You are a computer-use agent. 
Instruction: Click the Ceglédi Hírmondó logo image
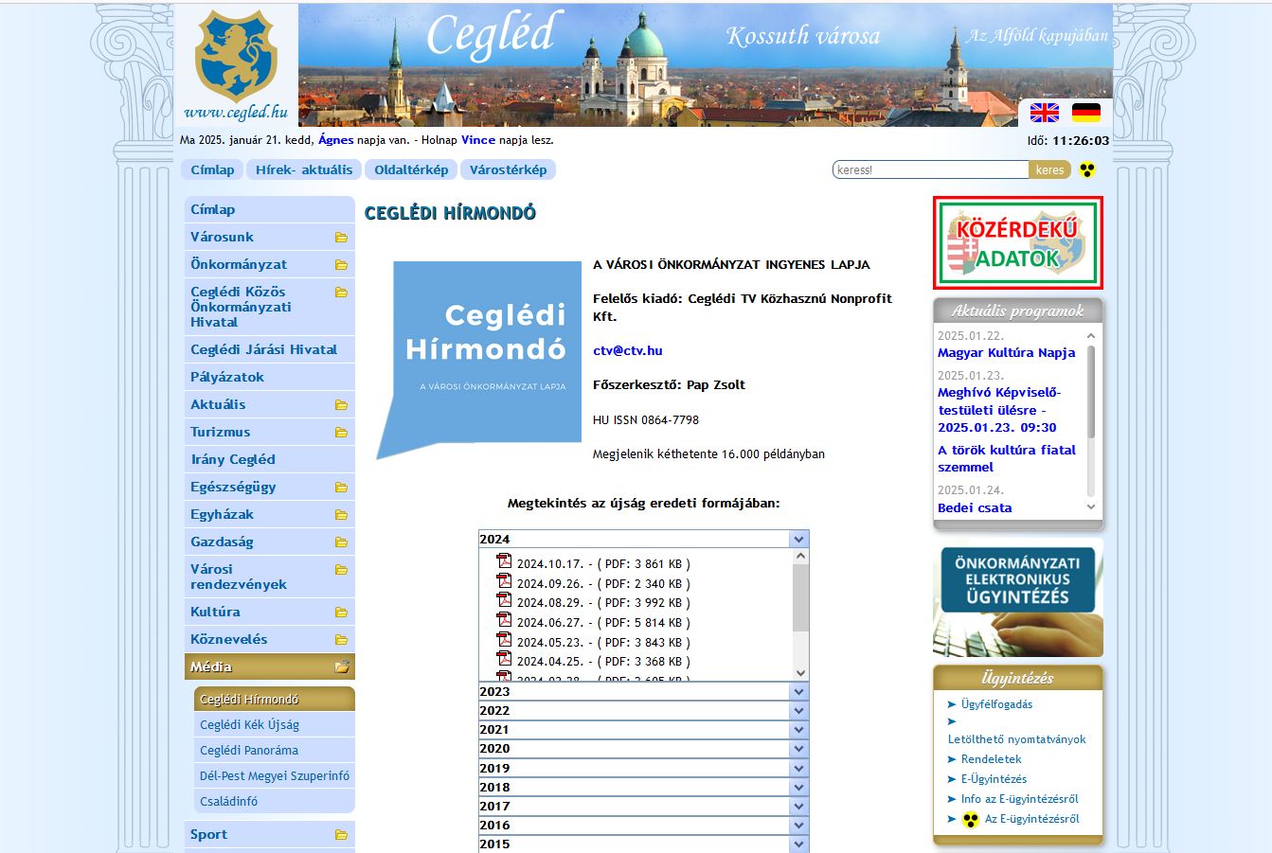tap(479, 360)
